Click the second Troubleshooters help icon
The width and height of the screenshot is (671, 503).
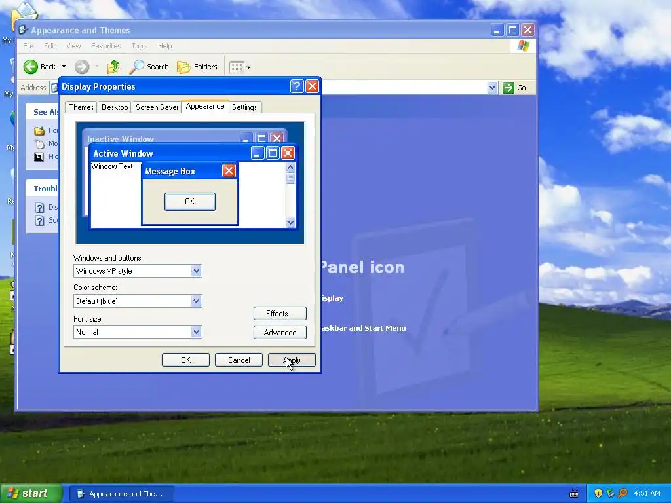click(39, 221)
